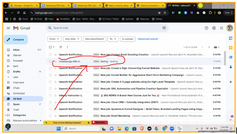Collapse the Less label section
The image size is (237, 134).
coord(16,77)
